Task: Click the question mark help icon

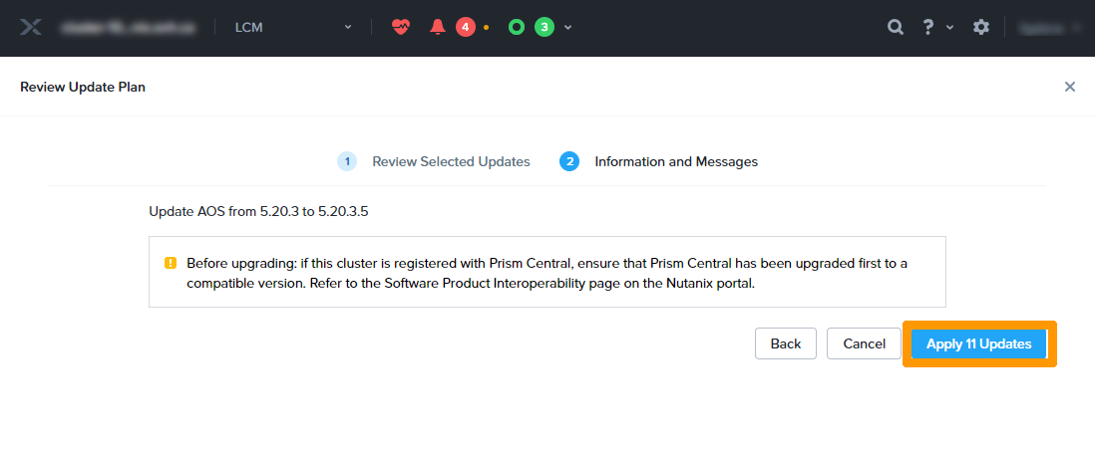Action: (x=927, y=27)
